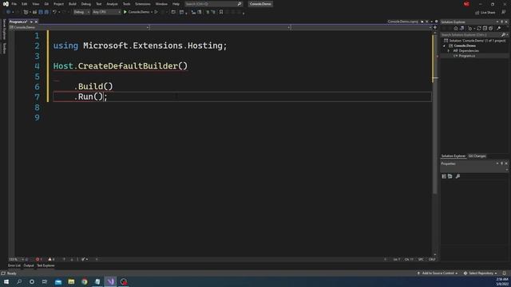Switch to the Output tab

tap(29, 265)
